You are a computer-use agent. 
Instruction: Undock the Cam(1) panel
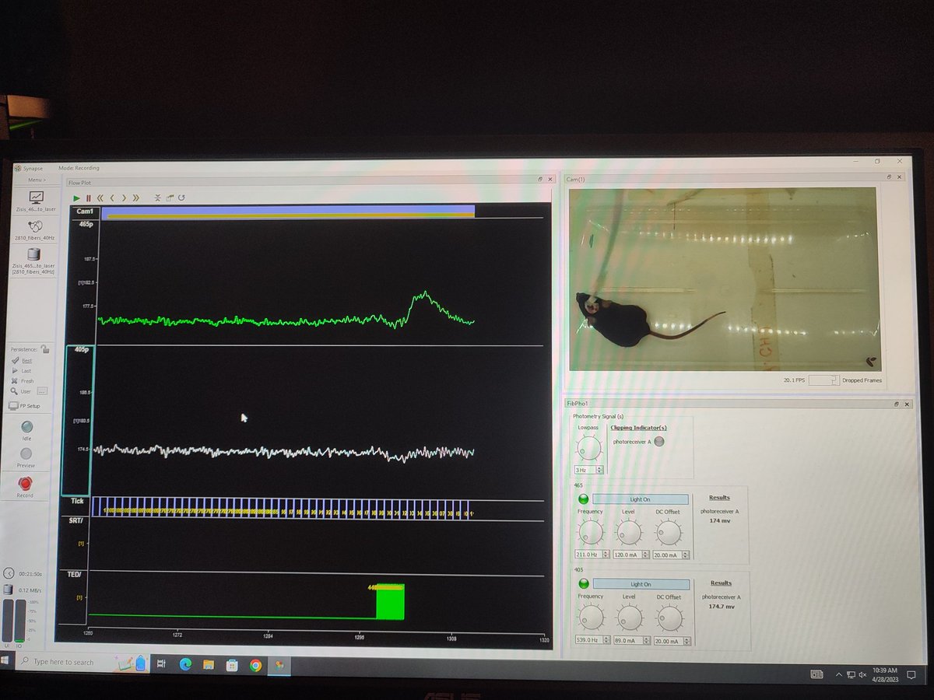[890, 178]
